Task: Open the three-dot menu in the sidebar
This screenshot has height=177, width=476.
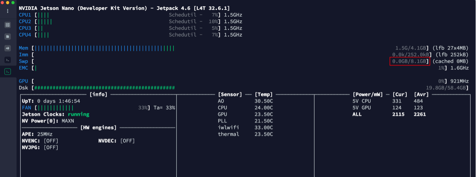Action: 8,11
